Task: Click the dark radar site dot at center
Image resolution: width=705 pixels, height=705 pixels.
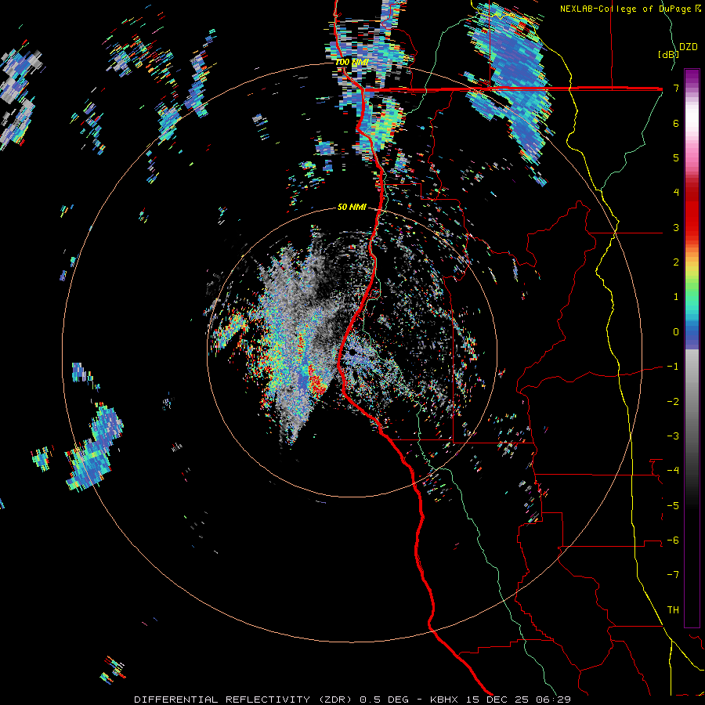Action: click(352, 352)
